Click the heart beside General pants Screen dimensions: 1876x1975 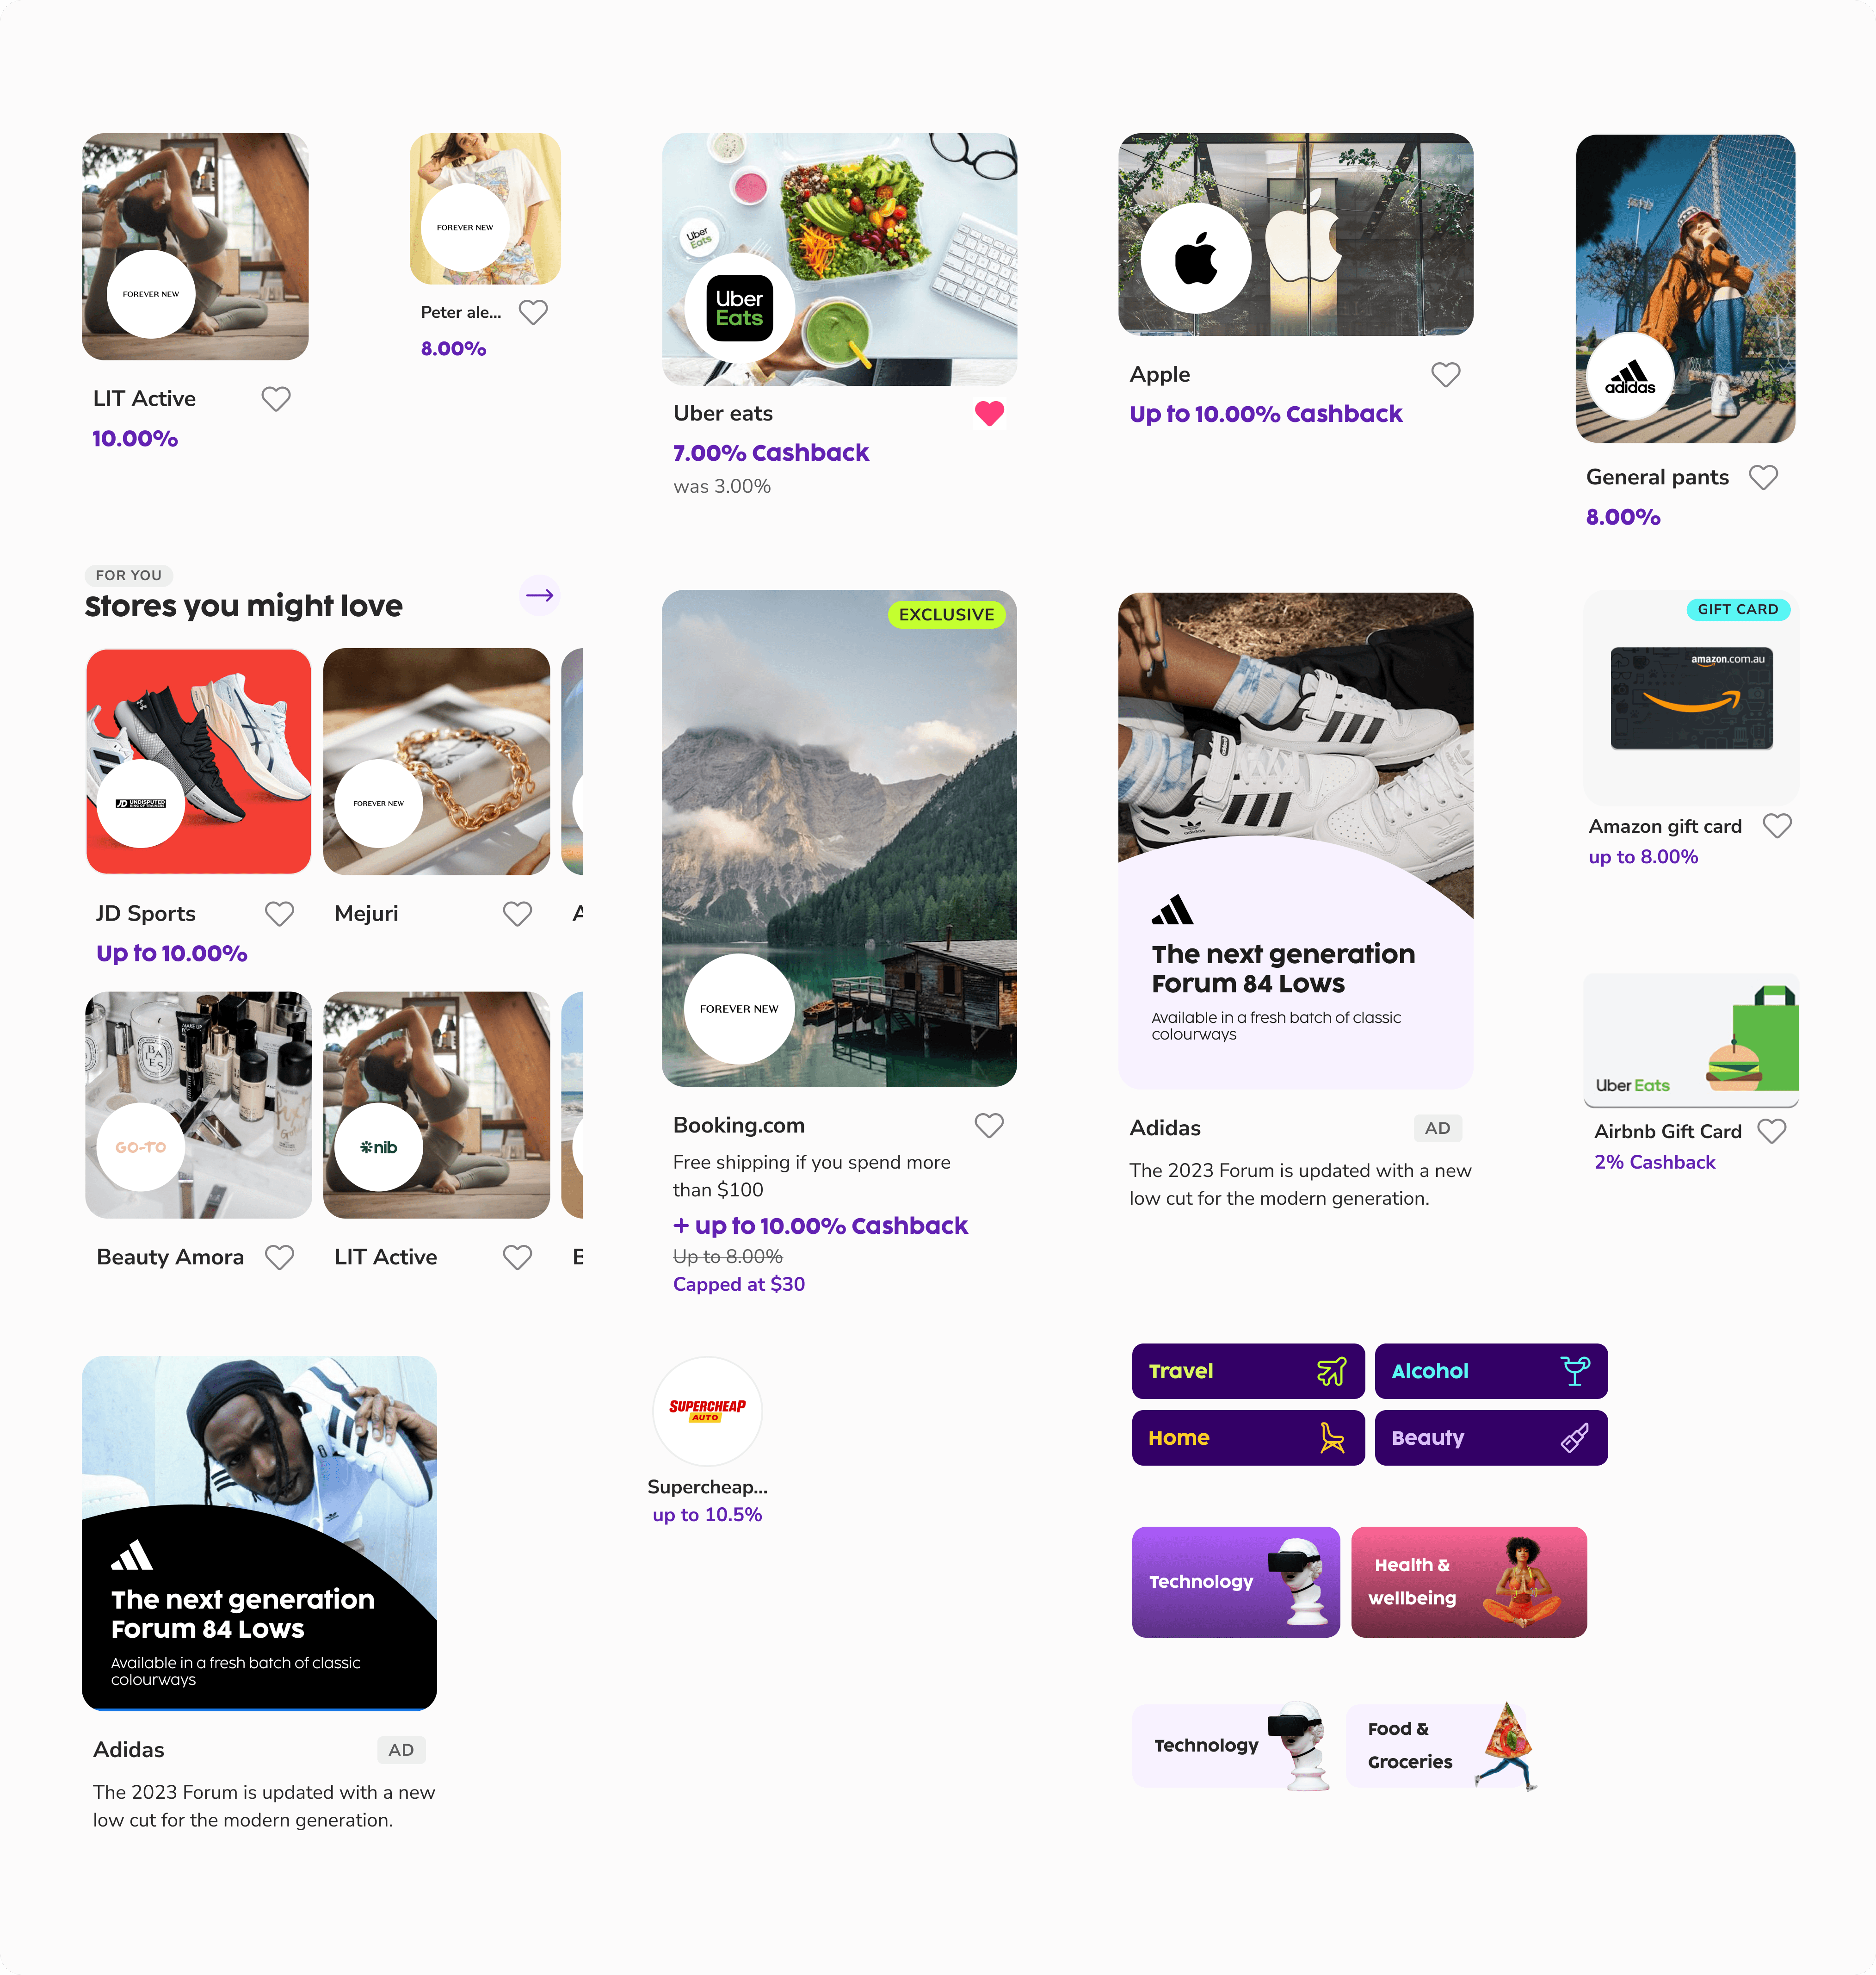[x=1763, y=477]
